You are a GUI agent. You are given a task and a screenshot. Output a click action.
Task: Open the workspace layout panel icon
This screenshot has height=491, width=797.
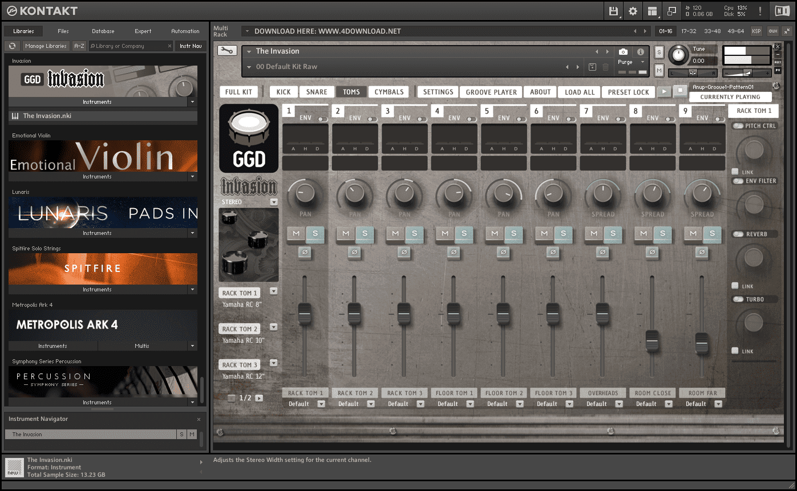652,11
